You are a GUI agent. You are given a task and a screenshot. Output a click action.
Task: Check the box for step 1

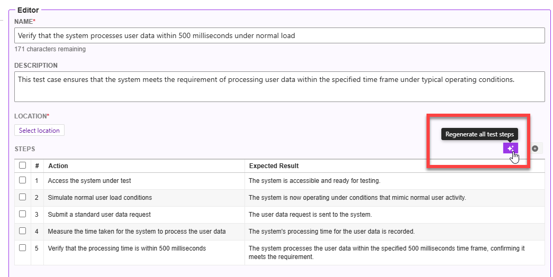click(x=23, y=180)
